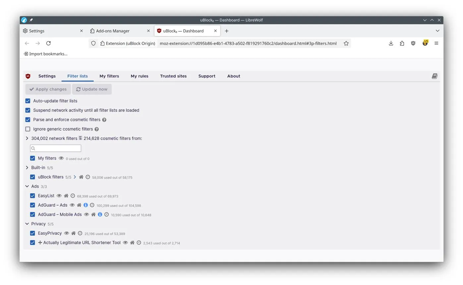Disable the AdGuard – Ads list checkbox
This screenshot has width=463, height=285.
pyautogui.click(x=32, y=205)
